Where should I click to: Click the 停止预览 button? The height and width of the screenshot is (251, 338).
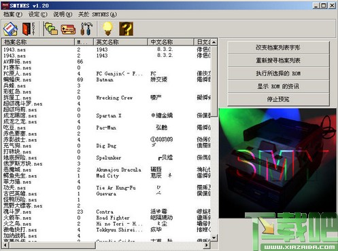point(278,99)
